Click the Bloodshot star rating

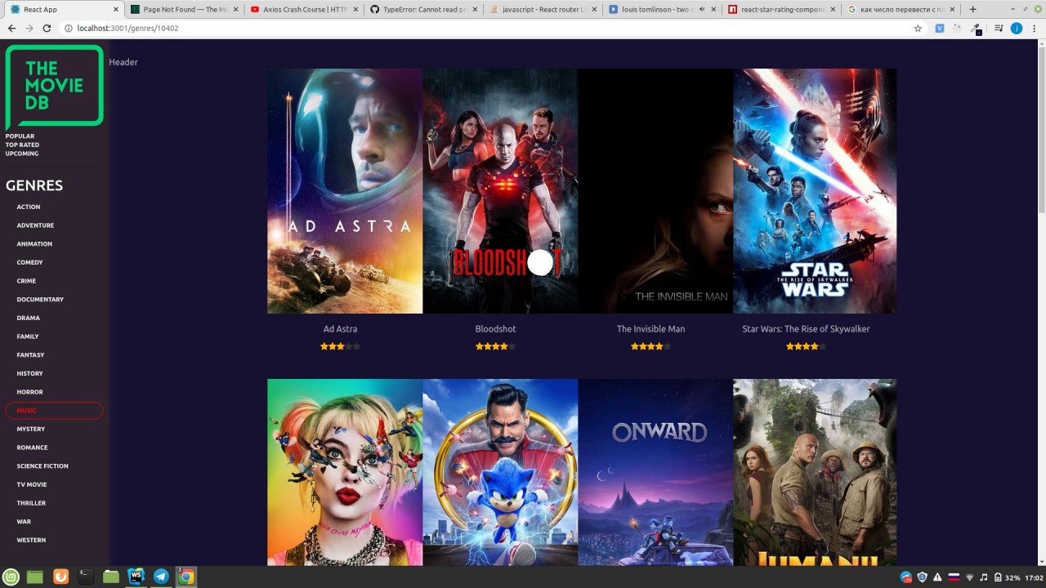495,346
